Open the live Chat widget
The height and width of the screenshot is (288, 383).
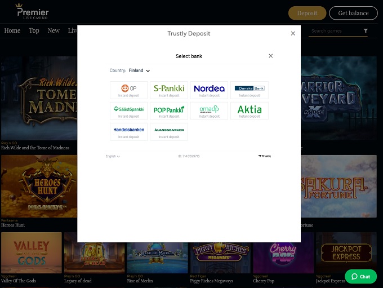[360, 276]
